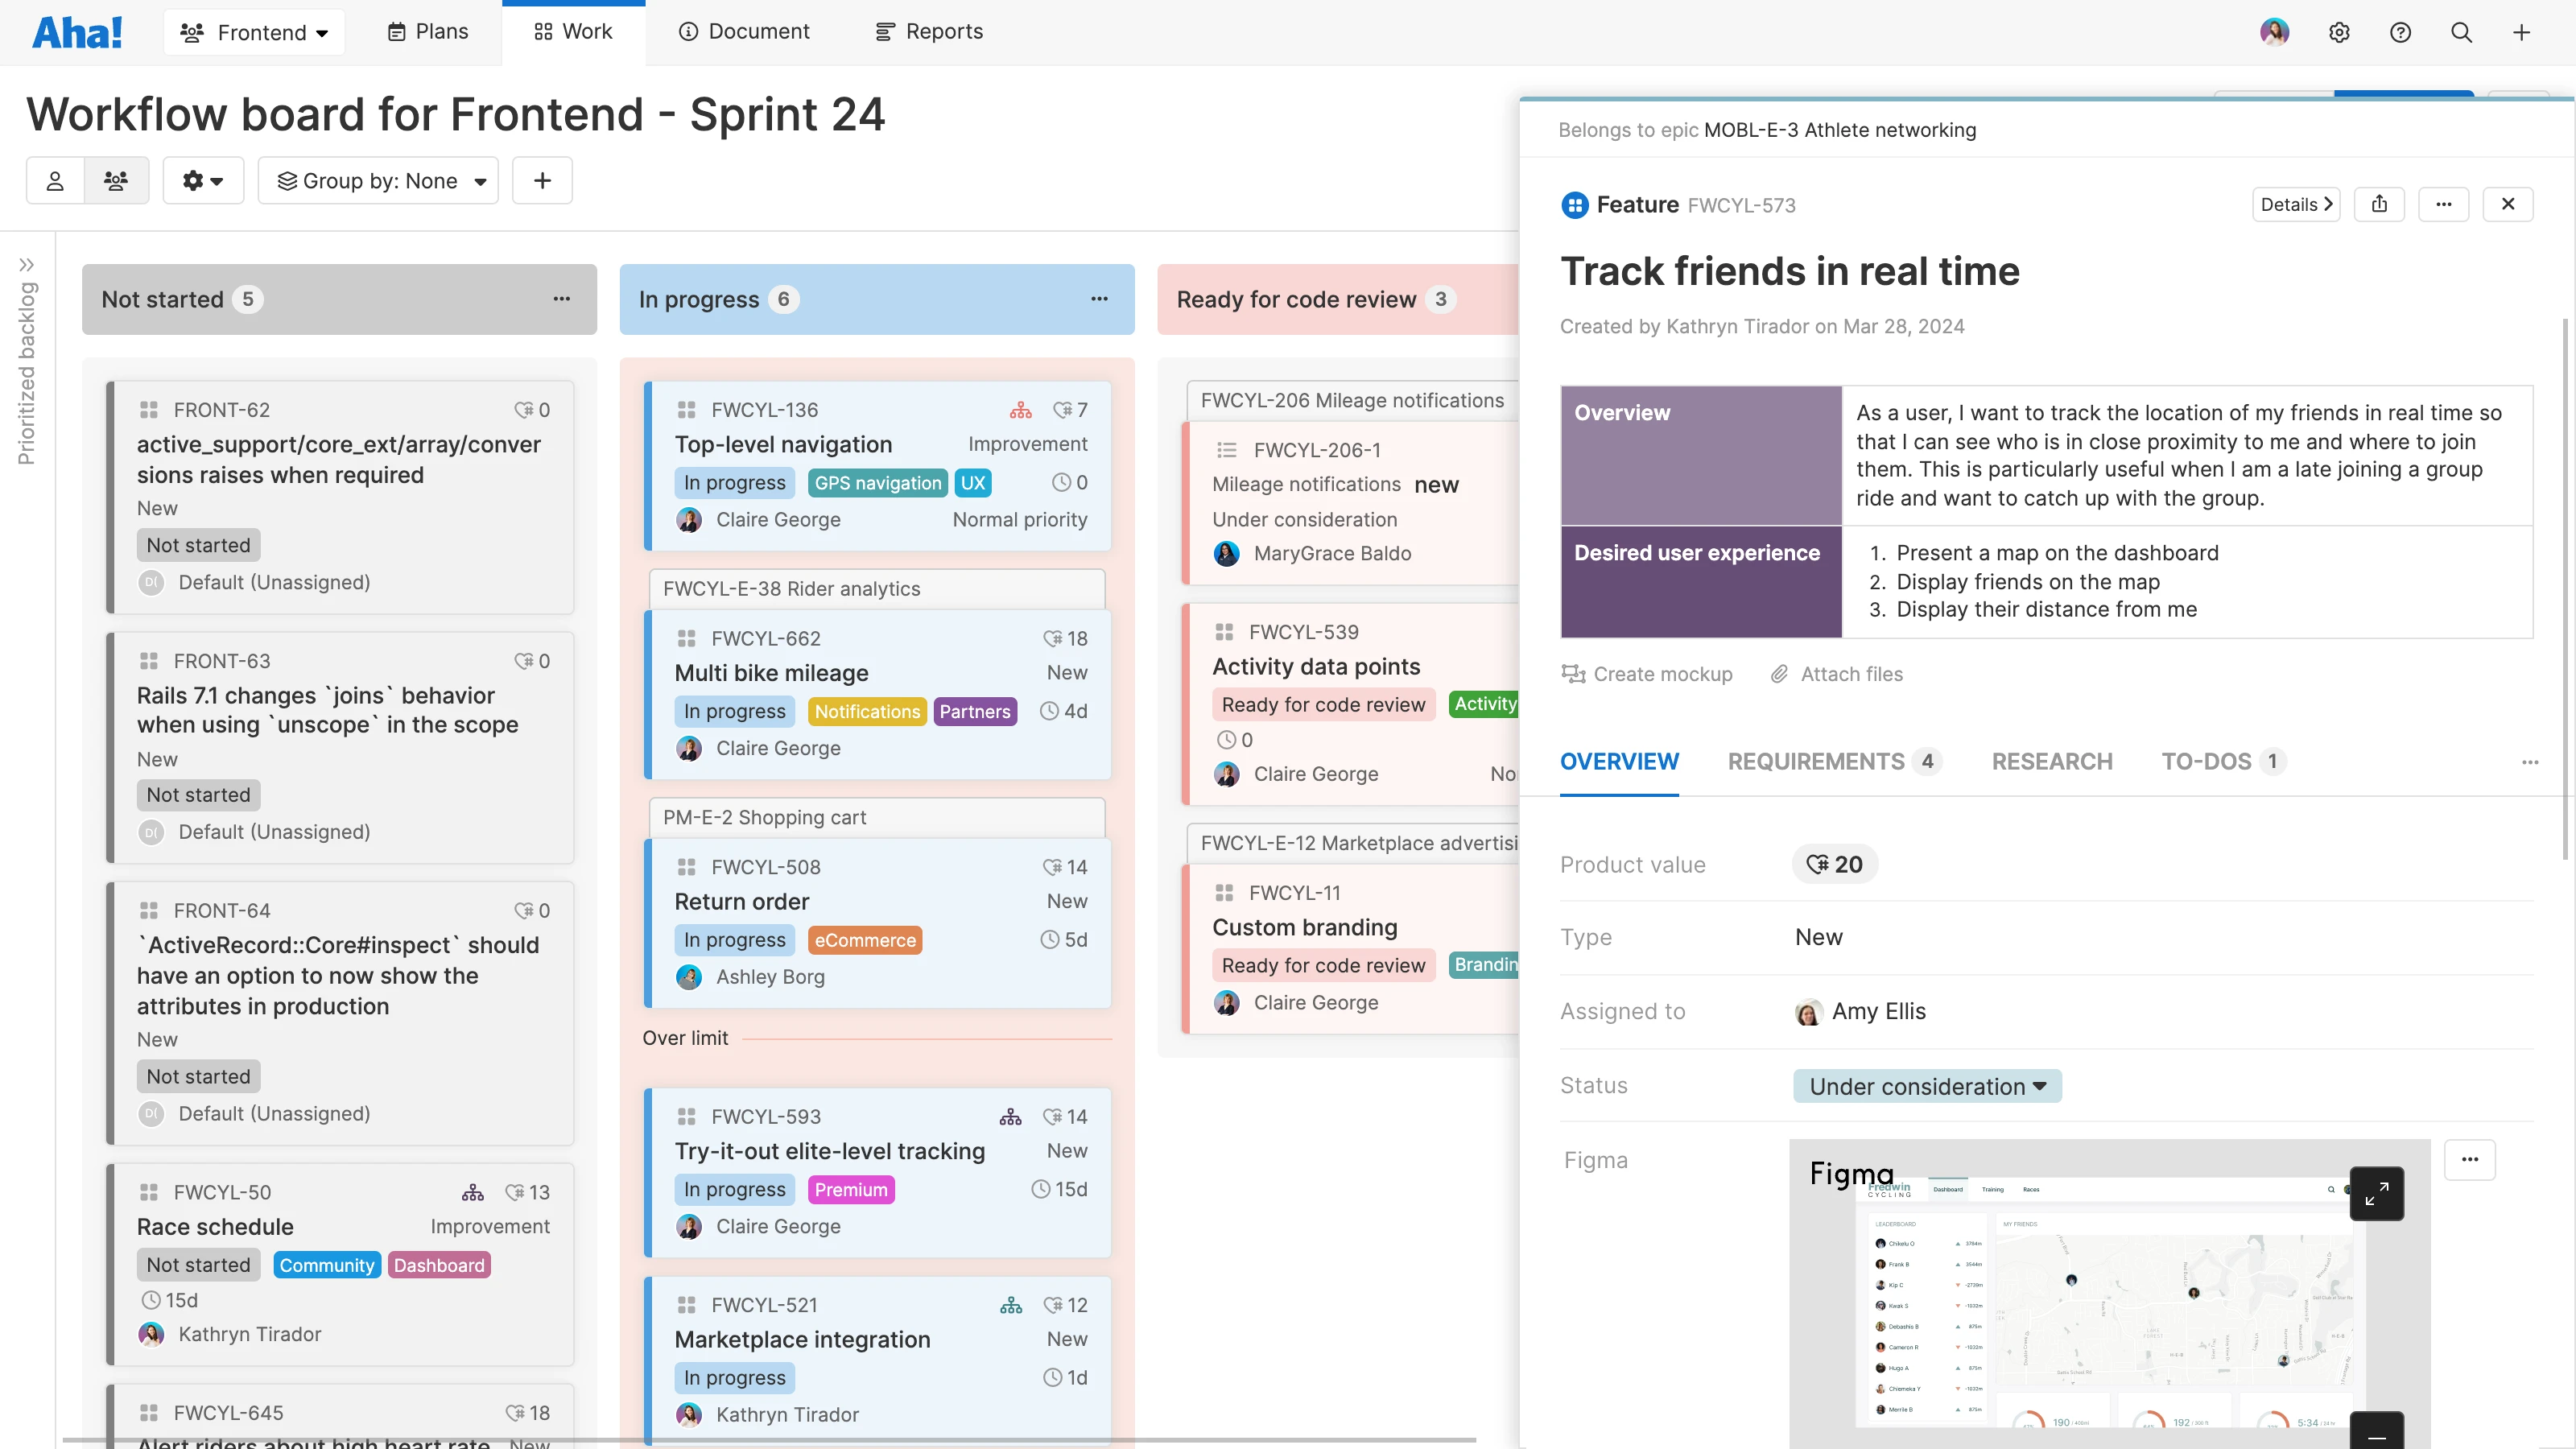Open the In progress column overflow menu
Image resolution: width=2576 pixels, height=1449 pixels.
(x=1100, y=299)
